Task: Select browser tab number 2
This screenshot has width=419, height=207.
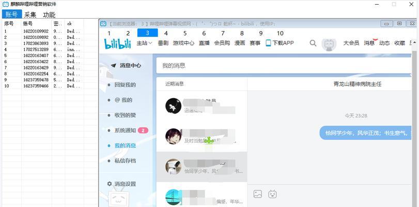Action: (x=128, y=33)
